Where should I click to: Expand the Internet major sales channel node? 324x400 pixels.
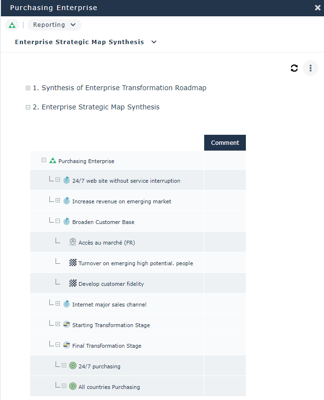click(x=58, y=304)
